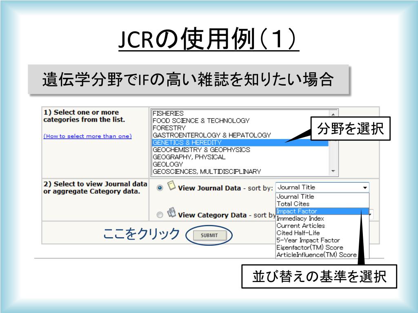Select FOOD SCIENCE & TECHNOLOGY category

point(240,121)
